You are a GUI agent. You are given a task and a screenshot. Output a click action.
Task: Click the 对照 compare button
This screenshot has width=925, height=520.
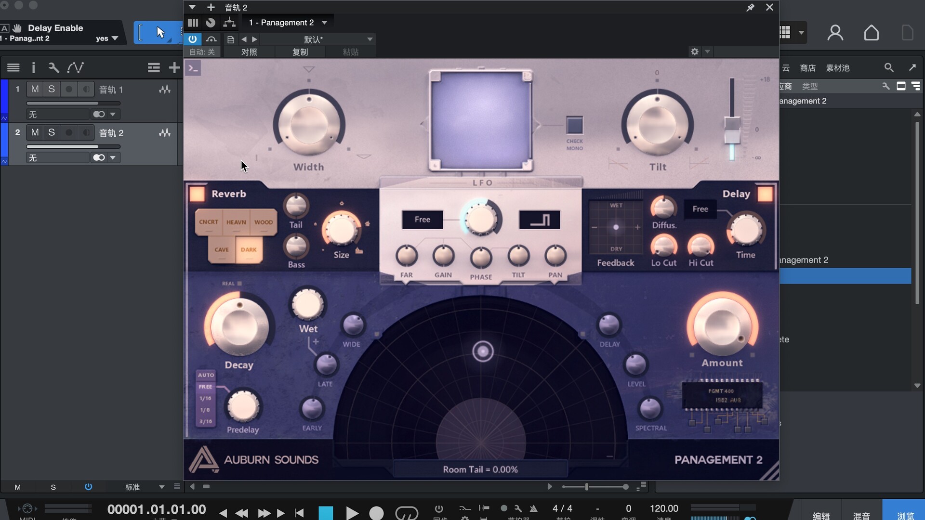(x=249, y=52)
